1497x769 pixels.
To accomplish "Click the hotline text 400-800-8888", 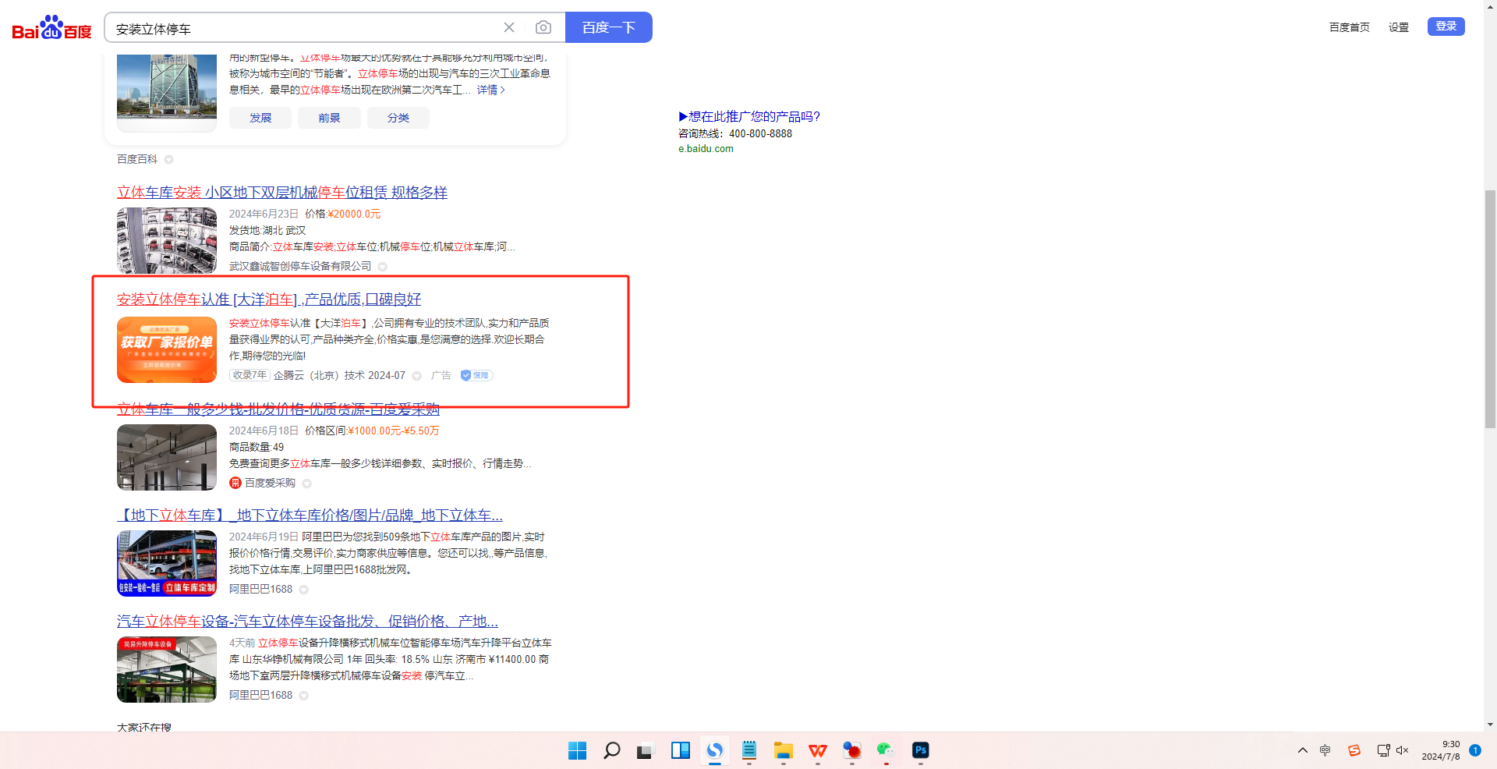I will click(760, 133).
